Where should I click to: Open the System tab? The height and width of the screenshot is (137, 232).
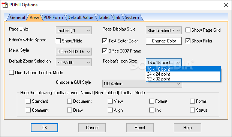132,17
